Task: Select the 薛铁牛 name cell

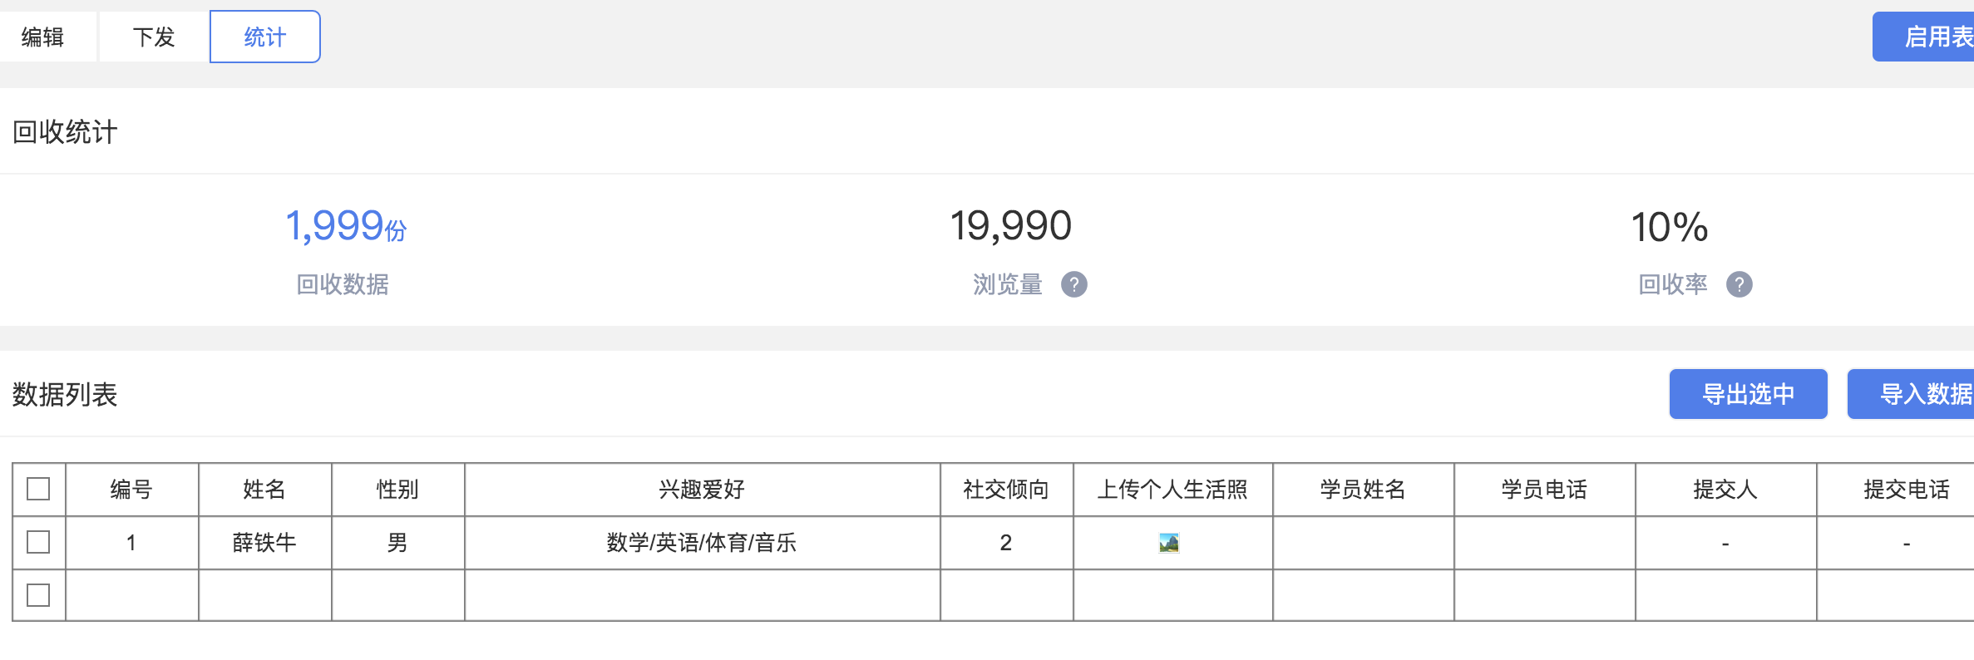Action: pos(264,543)
